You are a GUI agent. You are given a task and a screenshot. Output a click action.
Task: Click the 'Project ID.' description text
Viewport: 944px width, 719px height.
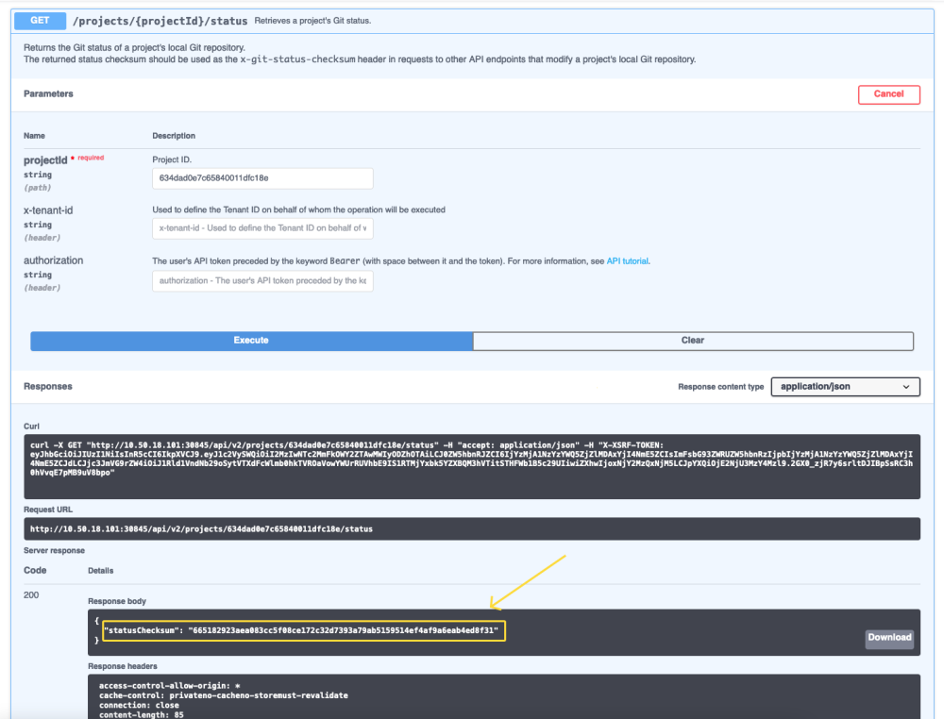click(172, 159)
